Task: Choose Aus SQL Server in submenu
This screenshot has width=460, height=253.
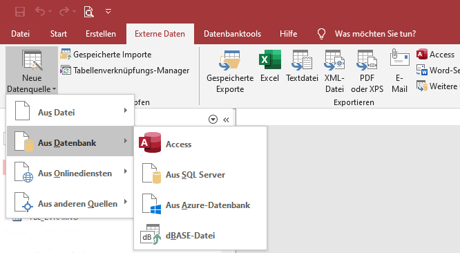Action: coord(200,174)
